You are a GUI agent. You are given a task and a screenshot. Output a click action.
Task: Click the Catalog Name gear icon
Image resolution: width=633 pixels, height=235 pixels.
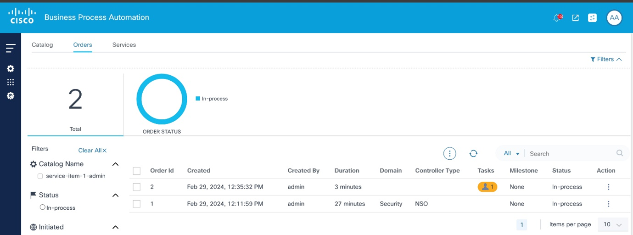34,164
